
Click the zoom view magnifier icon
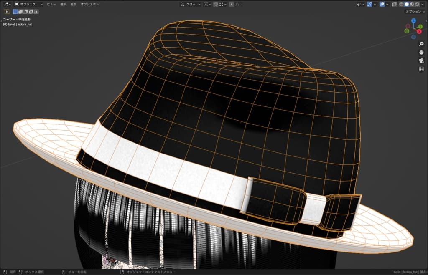pyautogui.click(x=421, y=44)
